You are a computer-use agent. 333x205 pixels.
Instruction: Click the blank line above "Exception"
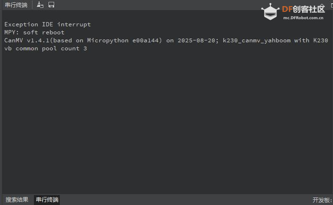(x=94, y=16)
